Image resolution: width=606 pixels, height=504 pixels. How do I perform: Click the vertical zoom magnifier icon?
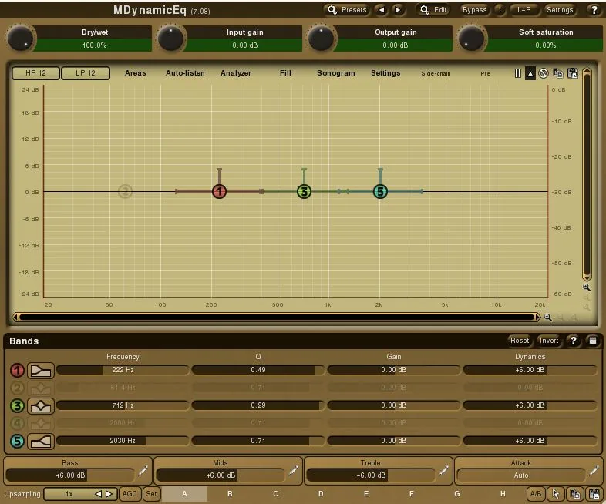(x=587, y=287)
